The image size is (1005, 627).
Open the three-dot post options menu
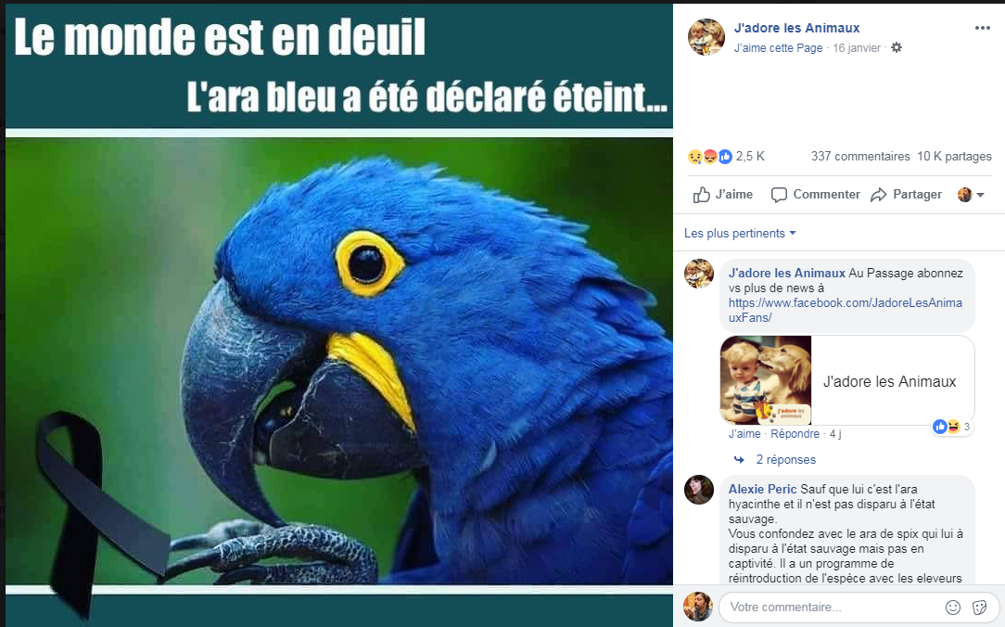point(982,28)
